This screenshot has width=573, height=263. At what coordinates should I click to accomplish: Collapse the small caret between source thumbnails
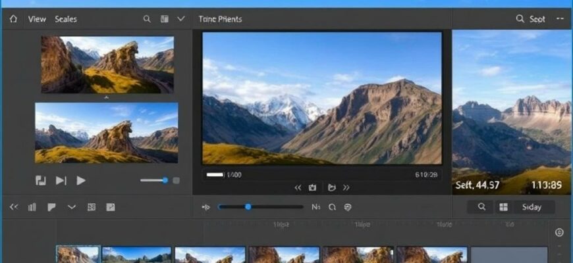[x=106, y=98]
